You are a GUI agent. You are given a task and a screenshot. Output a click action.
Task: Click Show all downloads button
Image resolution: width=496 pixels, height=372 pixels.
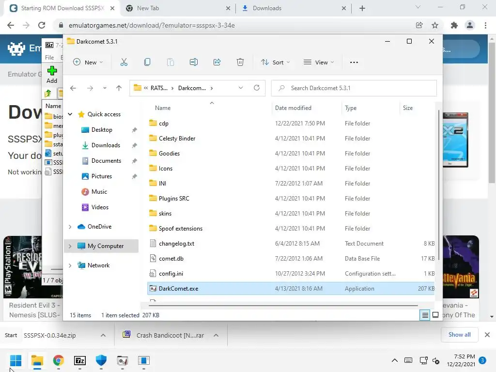[459, 335]
